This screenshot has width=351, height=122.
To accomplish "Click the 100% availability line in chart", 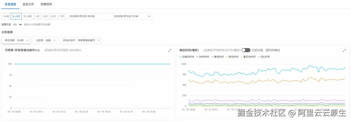I will pyautogui.click(x=92, y=64).
